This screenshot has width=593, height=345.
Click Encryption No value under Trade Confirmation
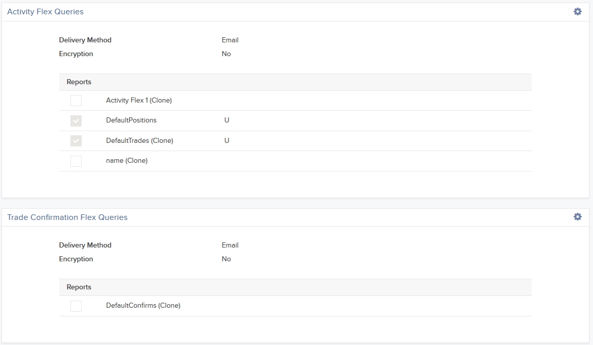[x=226, y=259]
